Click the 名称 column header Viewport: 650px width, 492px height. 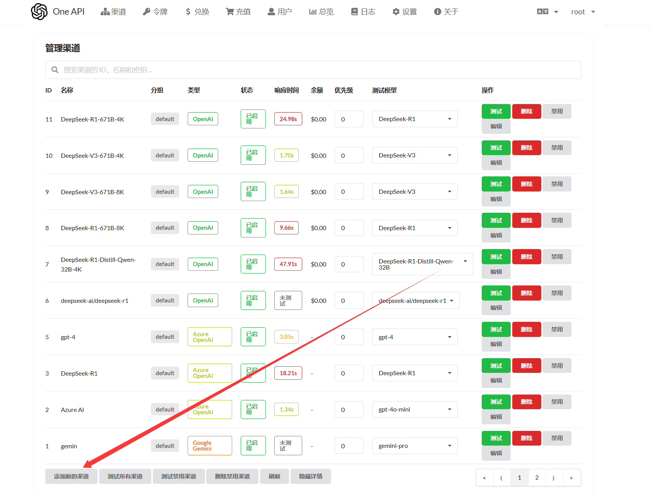(x=67, y=90)
